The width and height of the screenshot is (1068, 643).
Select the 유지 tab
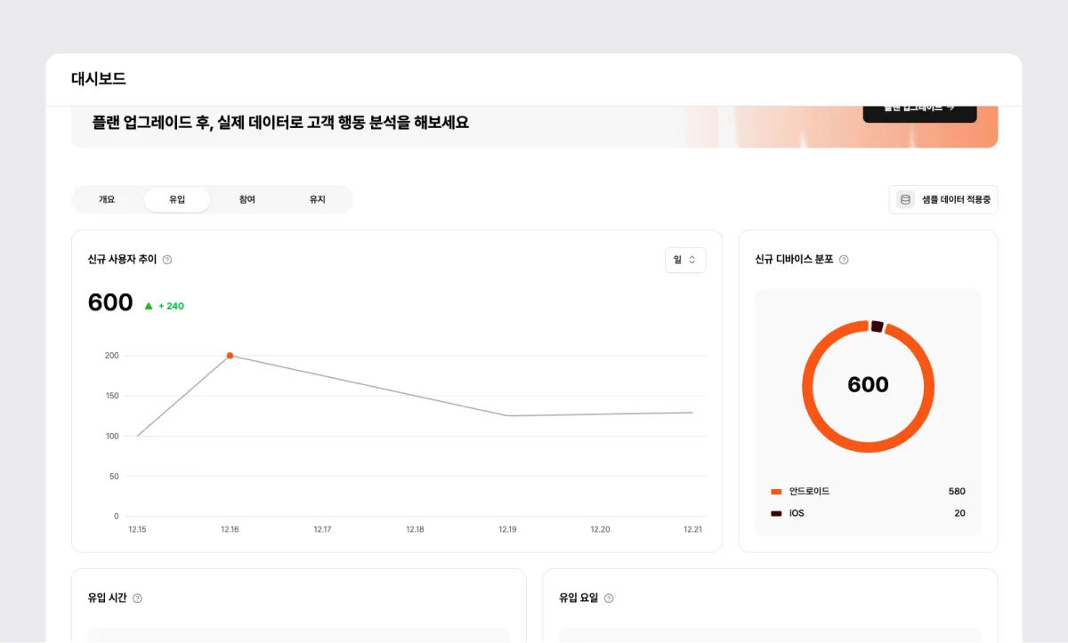[x=316, y=199]
